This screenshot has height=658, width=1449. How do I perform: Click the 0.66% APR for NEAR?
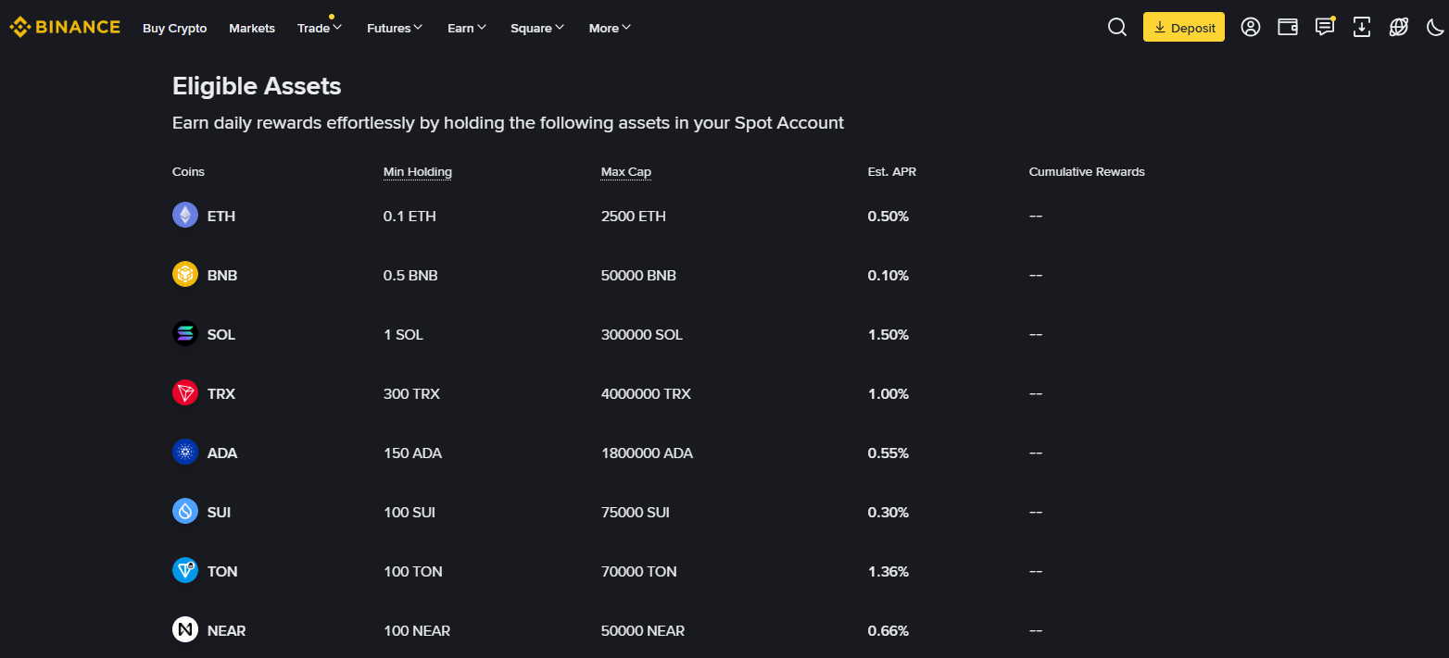tap(888, 630)
